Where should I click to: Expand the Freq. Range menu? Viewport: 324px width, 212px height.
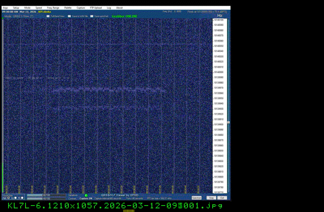click(x=53, y=8)
